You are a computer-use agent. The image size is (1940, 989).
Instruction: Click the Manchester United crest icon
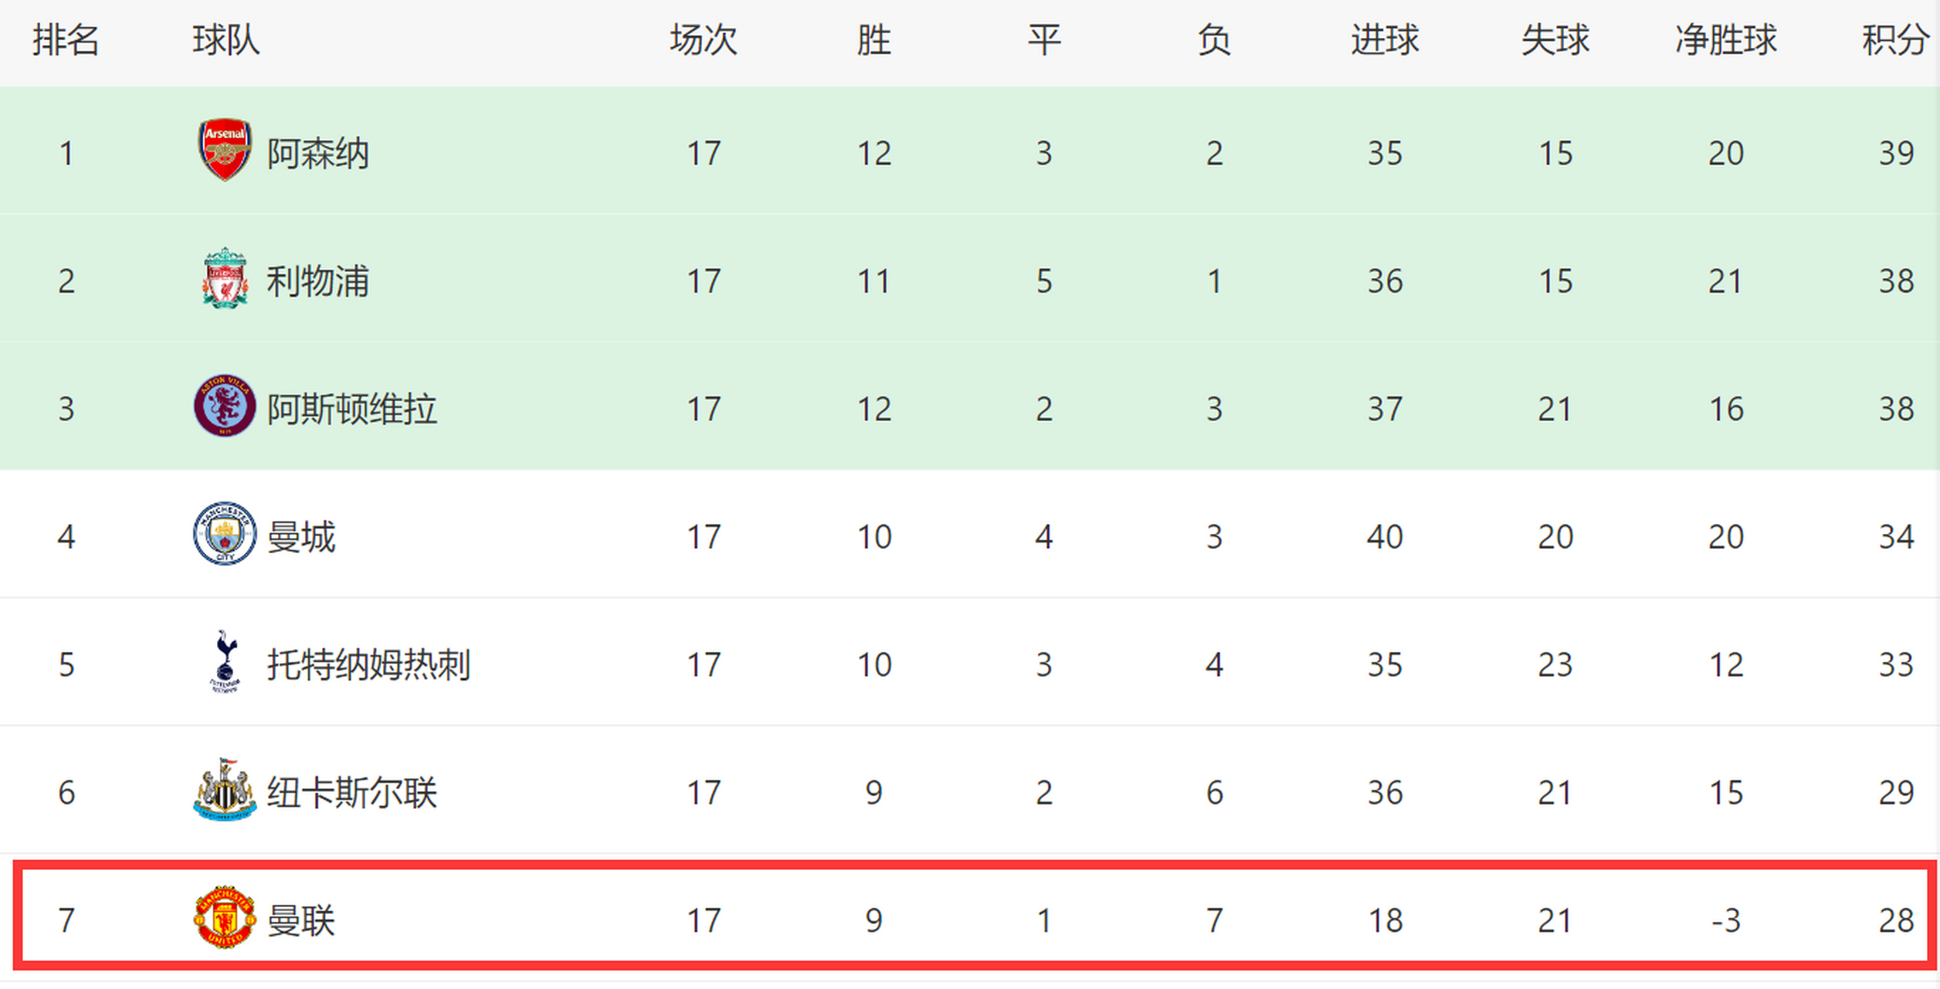pos(224,918)
